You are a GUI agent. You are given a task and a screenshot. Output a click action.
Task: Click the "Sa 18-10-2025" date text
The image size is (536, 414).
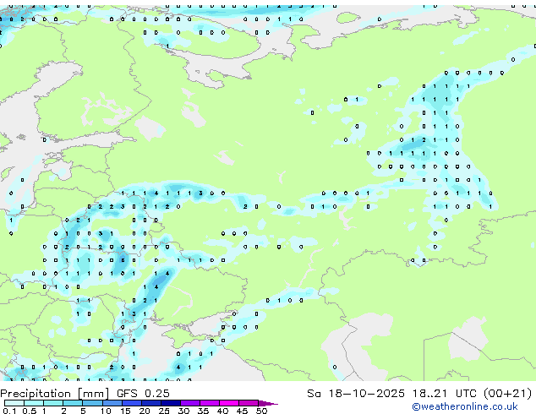pos(356,394)
